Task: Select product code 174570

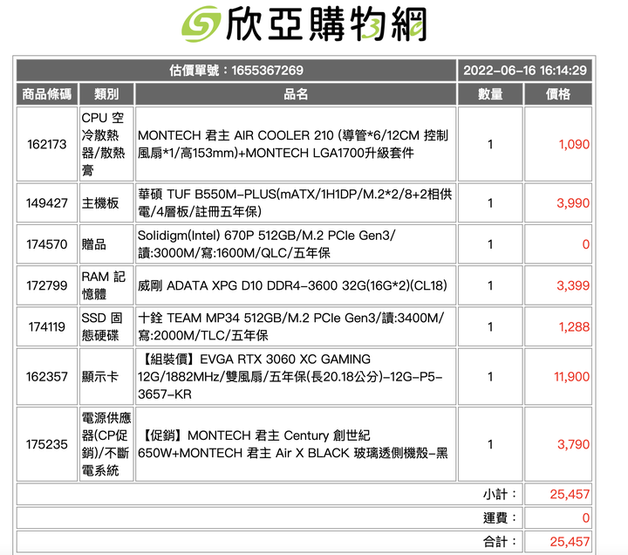Action: [x=47, y=244]
